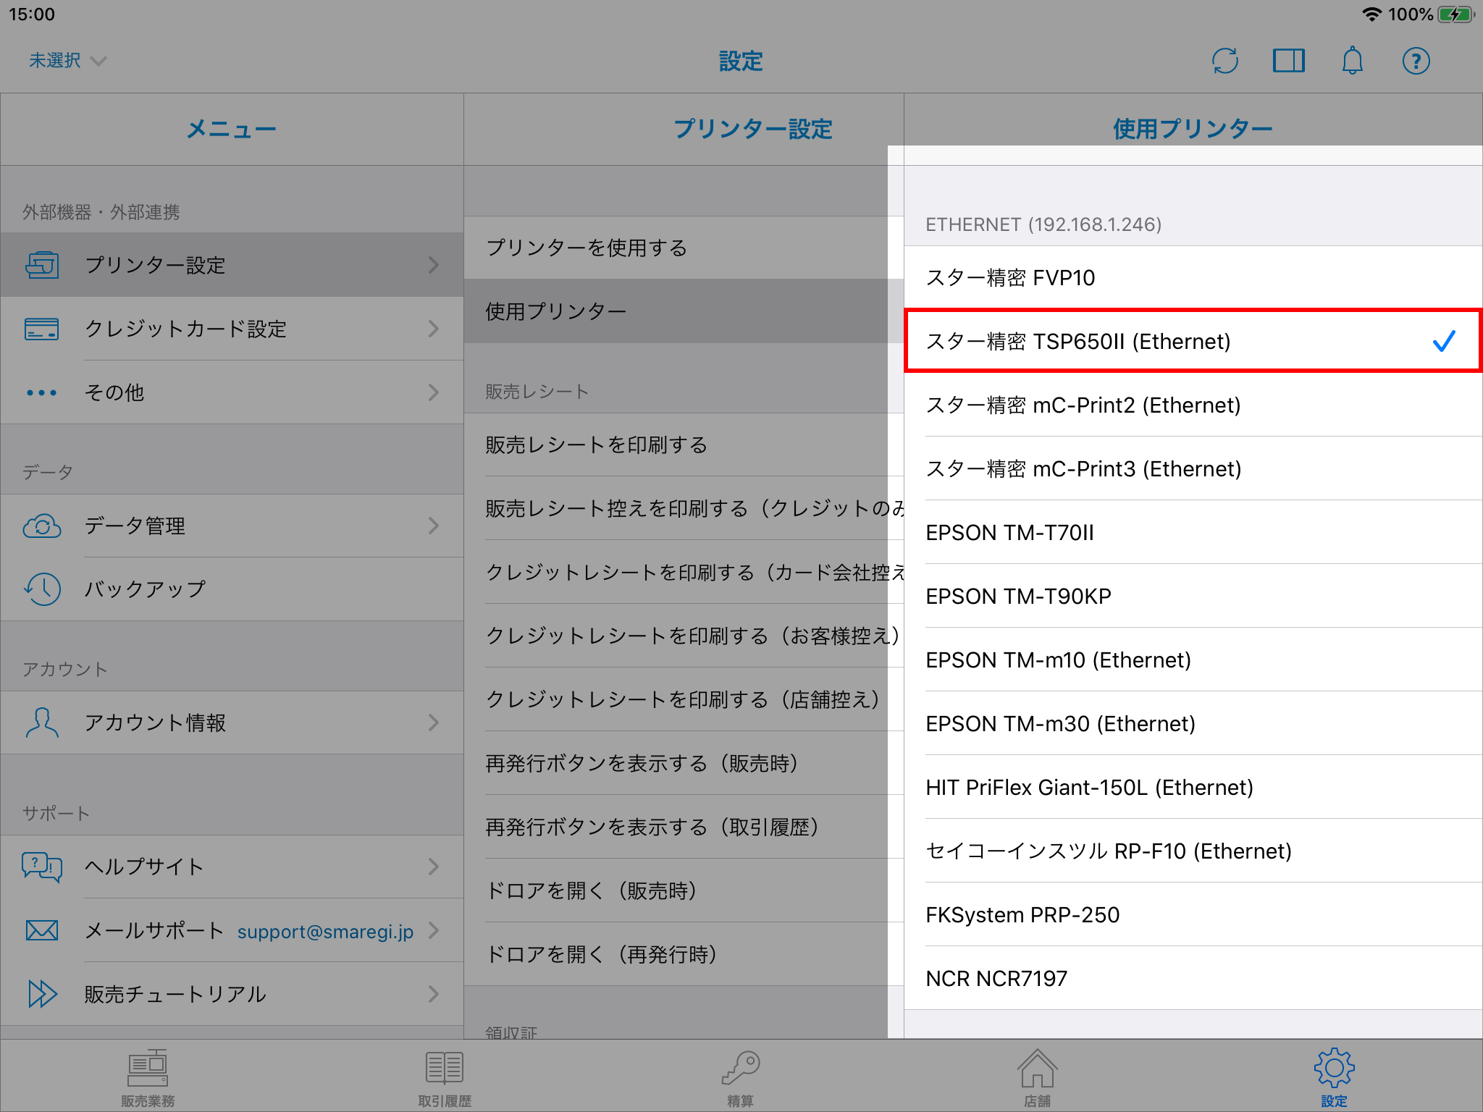This screenshot has height=1112, width=1483.
Task: Select EPSON TM-T70II printer
Action: click(x=1193, y=533)
